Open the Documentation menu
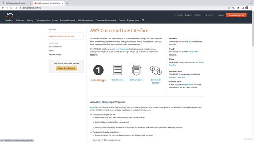This screenshot has width=254, height=142. [x=42, y=21]
